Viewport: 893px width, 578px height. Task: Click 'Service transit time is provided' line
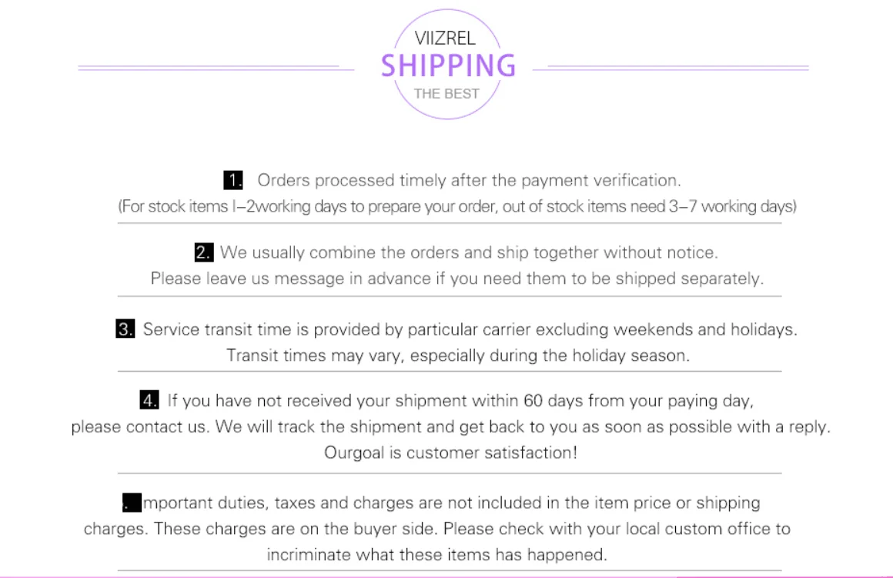click(x=470, y=329)
